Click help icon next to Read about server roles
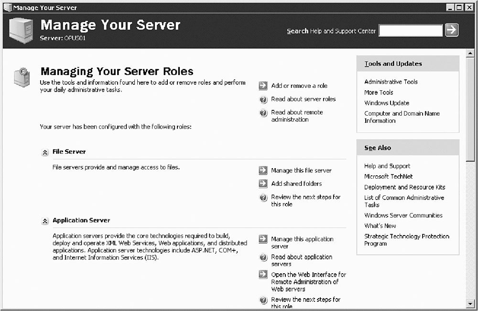Viewport: 478px width, 311px height. coord(263,99)
